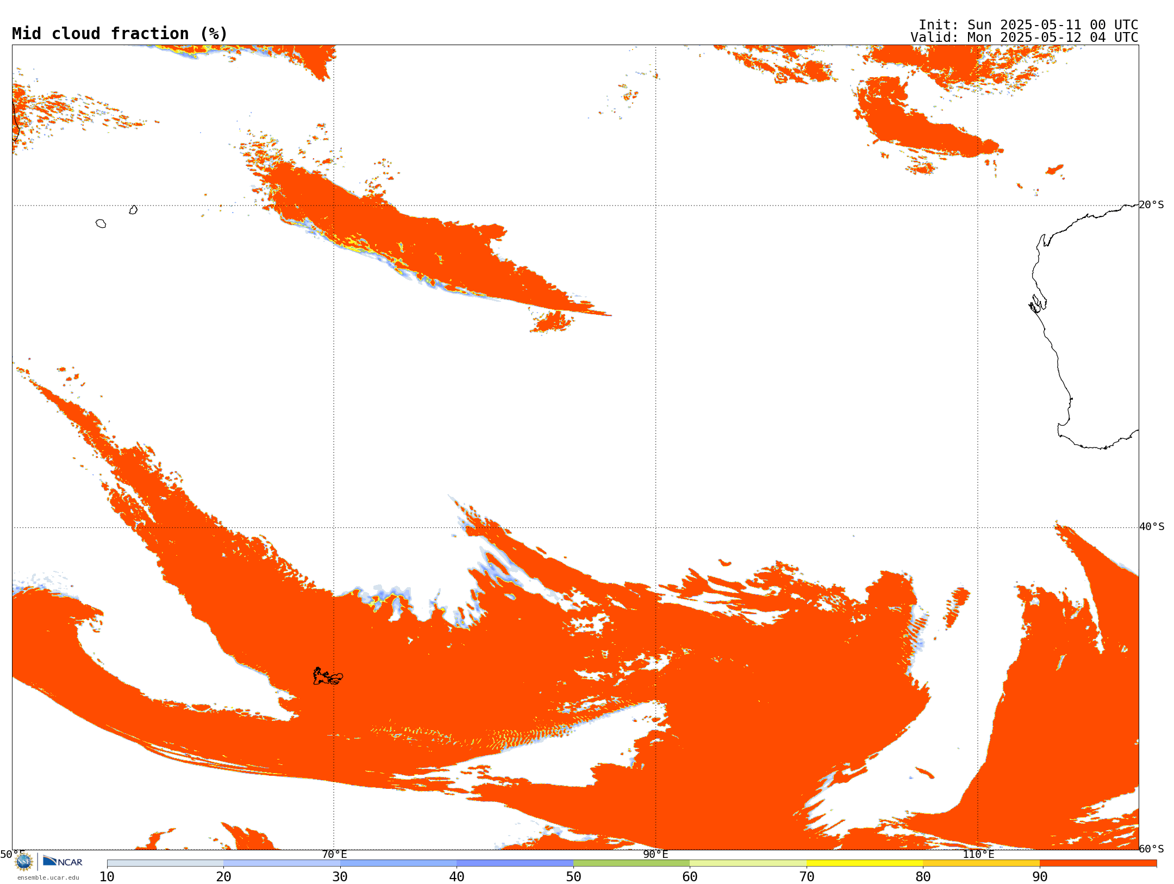
Task: Click the NSF logo icon
Action: (x=24, y=862)
